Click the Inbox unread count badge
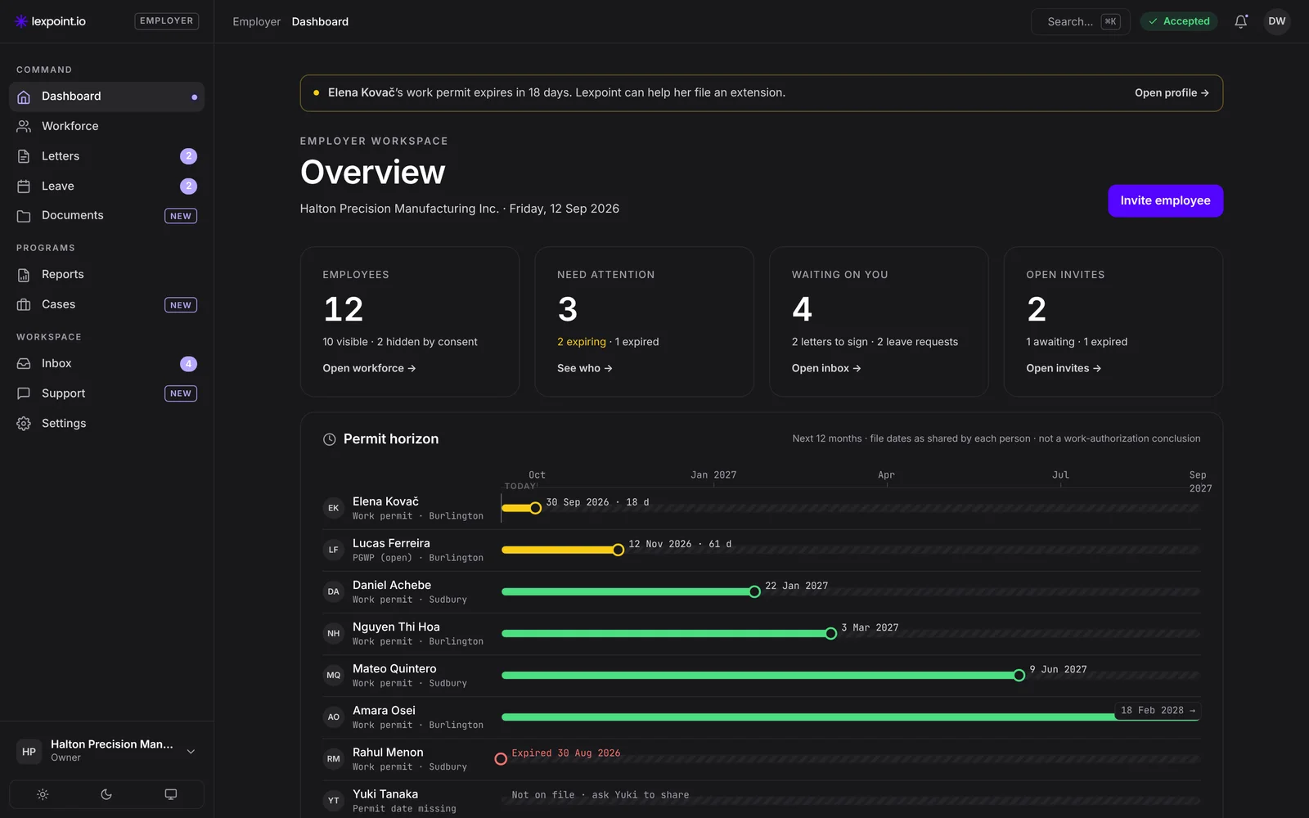The height and width of the screenshot is (818, 1309). tap(188, 364)
